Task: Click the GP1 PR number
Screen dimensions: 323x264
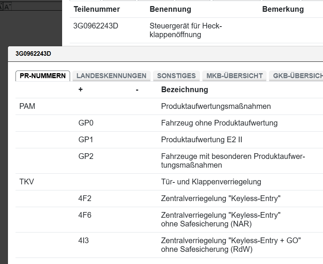Action: pyautogui.click(x=86, y=140)
